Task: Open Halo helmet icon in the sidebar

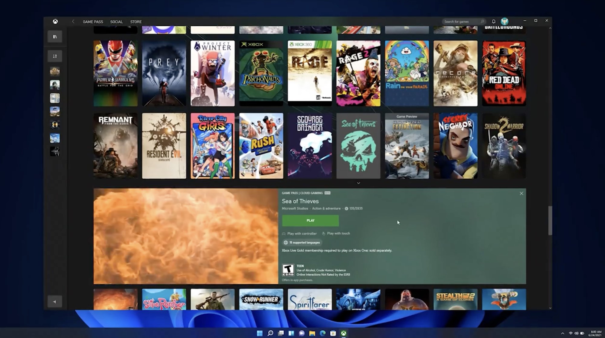Action: [55, 125]
